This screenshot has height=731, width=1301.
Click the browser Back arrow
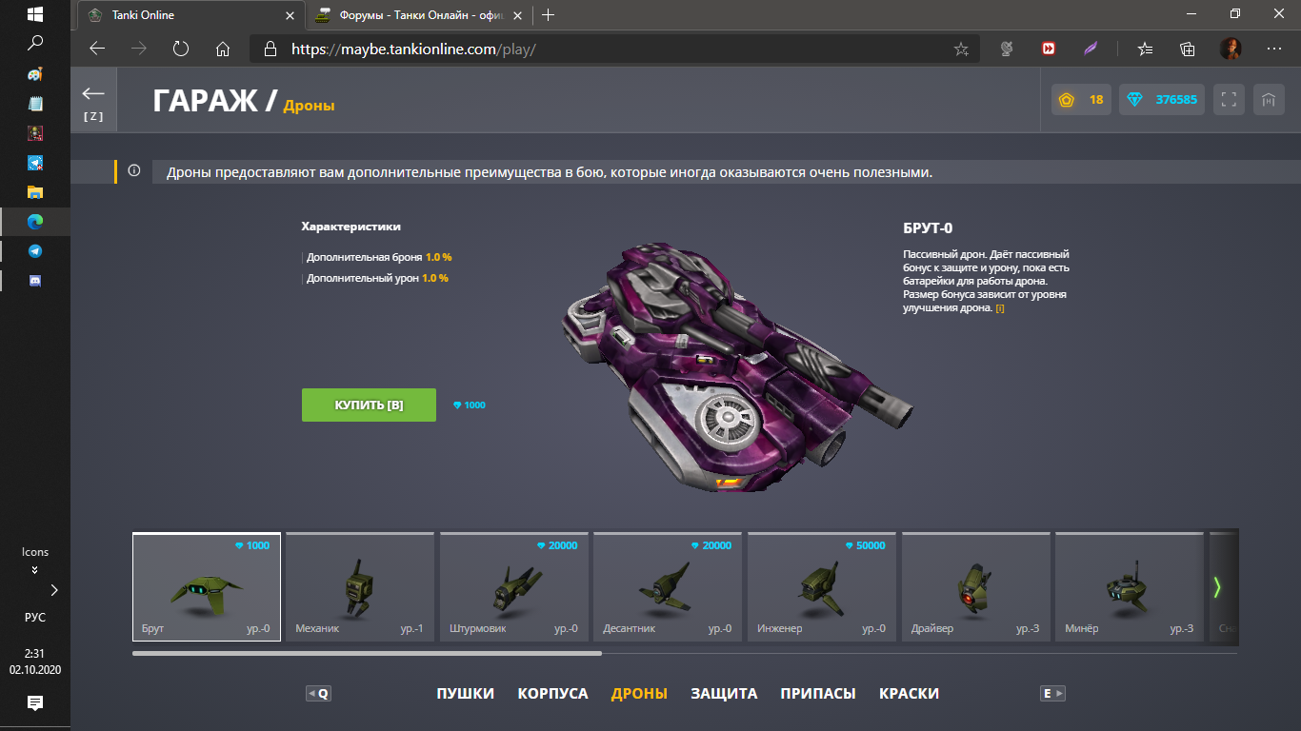97,49
